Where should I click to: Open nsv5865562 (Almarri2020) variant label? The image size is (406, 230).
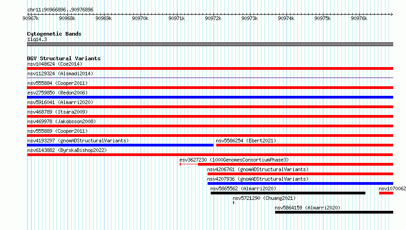(243, 188)
